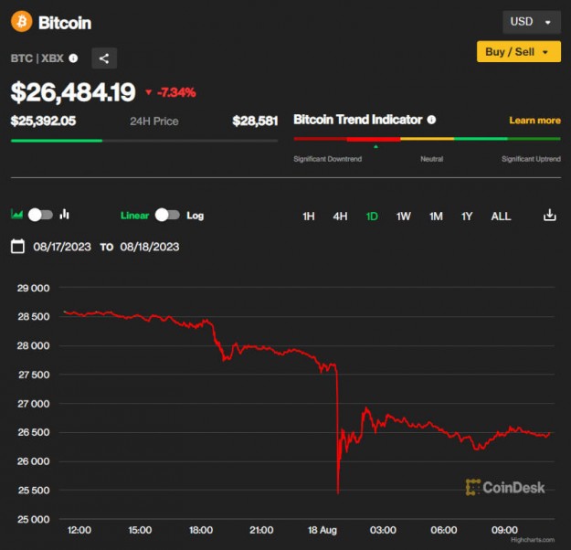This screenshot has height=550, width=571.
Task: Click info icon beside Bitcoin Trend Indicator
Action: 431,120
